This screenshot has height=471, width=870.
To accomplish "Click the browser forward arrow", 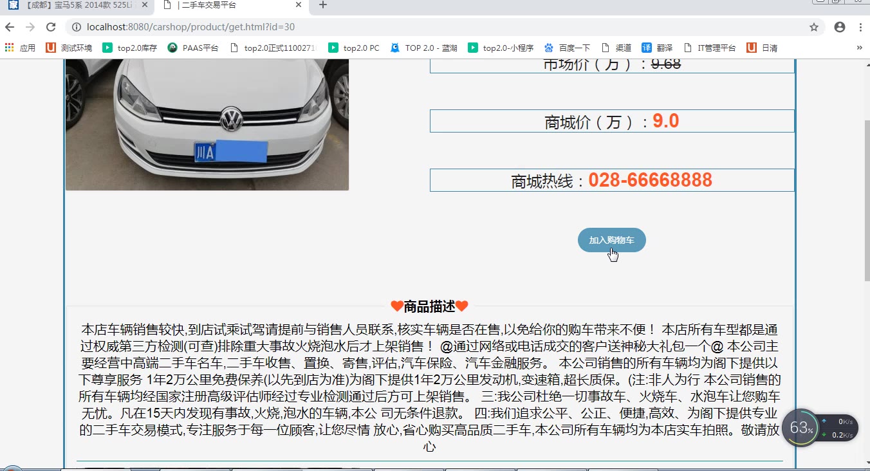I will (30, 27).
